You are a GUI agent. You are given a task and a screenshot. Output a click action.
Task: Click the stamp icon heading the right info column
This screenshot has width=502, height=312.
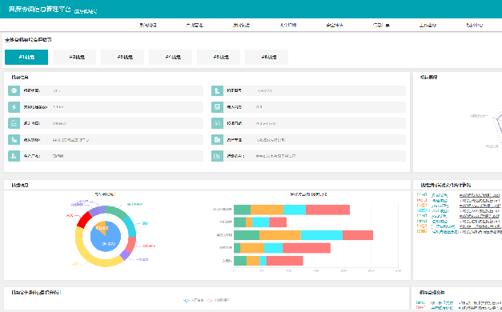coord(217,91)
